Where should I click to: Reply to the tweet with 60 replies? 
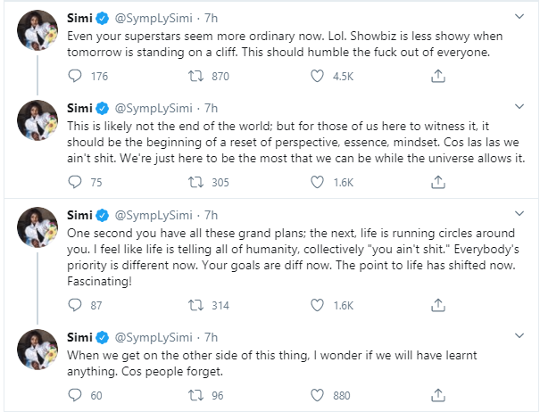(x=76, y=396)
